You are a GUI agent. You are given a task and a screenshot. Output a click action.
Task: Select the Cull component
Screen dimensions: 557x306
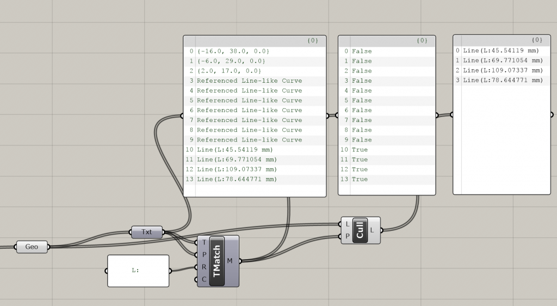coord(360,230)
